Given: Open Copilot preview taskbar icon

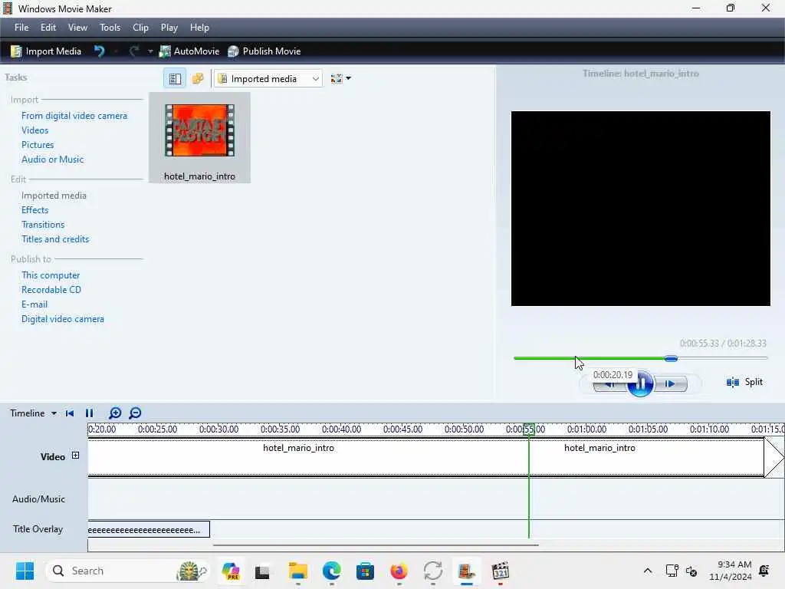Looking at the screenshot, I should click(x=230, y=571).
